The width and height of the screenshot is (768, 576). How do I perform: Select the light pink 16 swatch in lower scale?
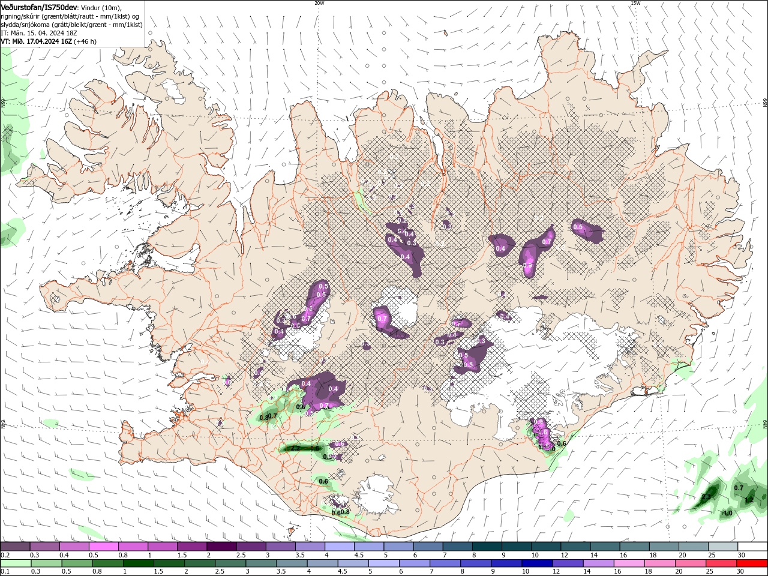[x=629, y=563]
